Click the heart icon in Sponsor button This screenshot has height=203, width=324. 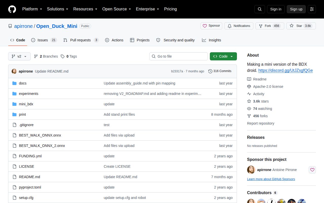coord(205,26)
